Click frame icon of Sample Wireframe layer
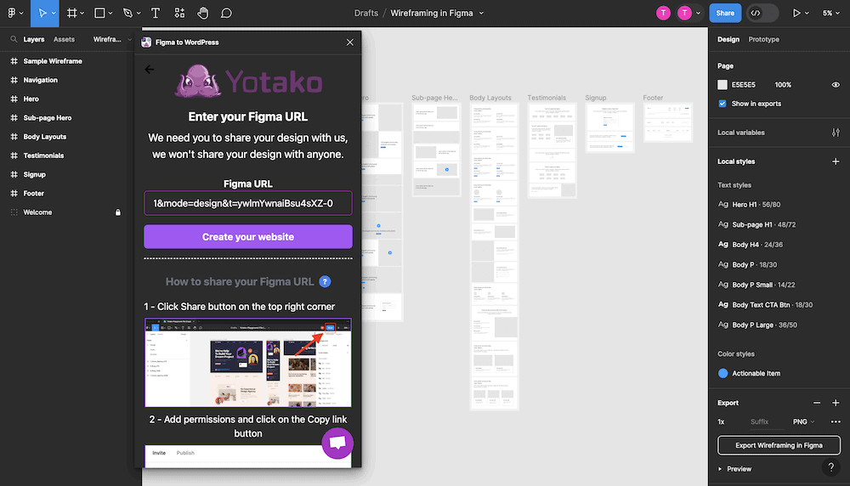Screen dimensions: 850x486 pos(14,61)
